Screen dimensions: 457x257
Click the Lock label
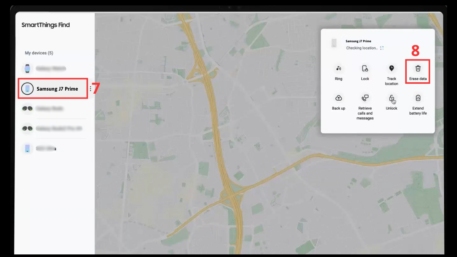point(365,79)
